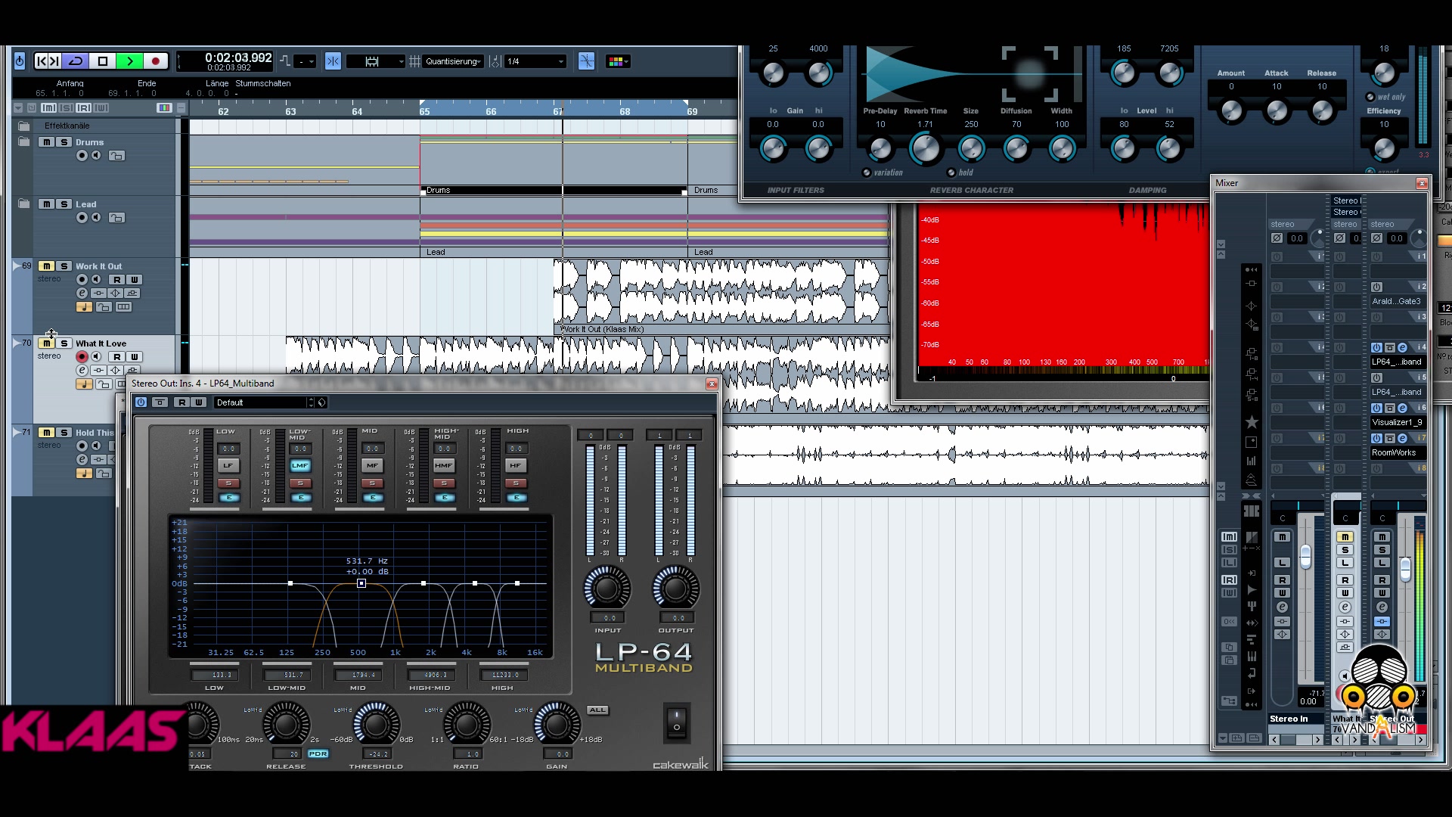Click the LOW-MID frequency field showing 531.7

click(x=287, y=675)
